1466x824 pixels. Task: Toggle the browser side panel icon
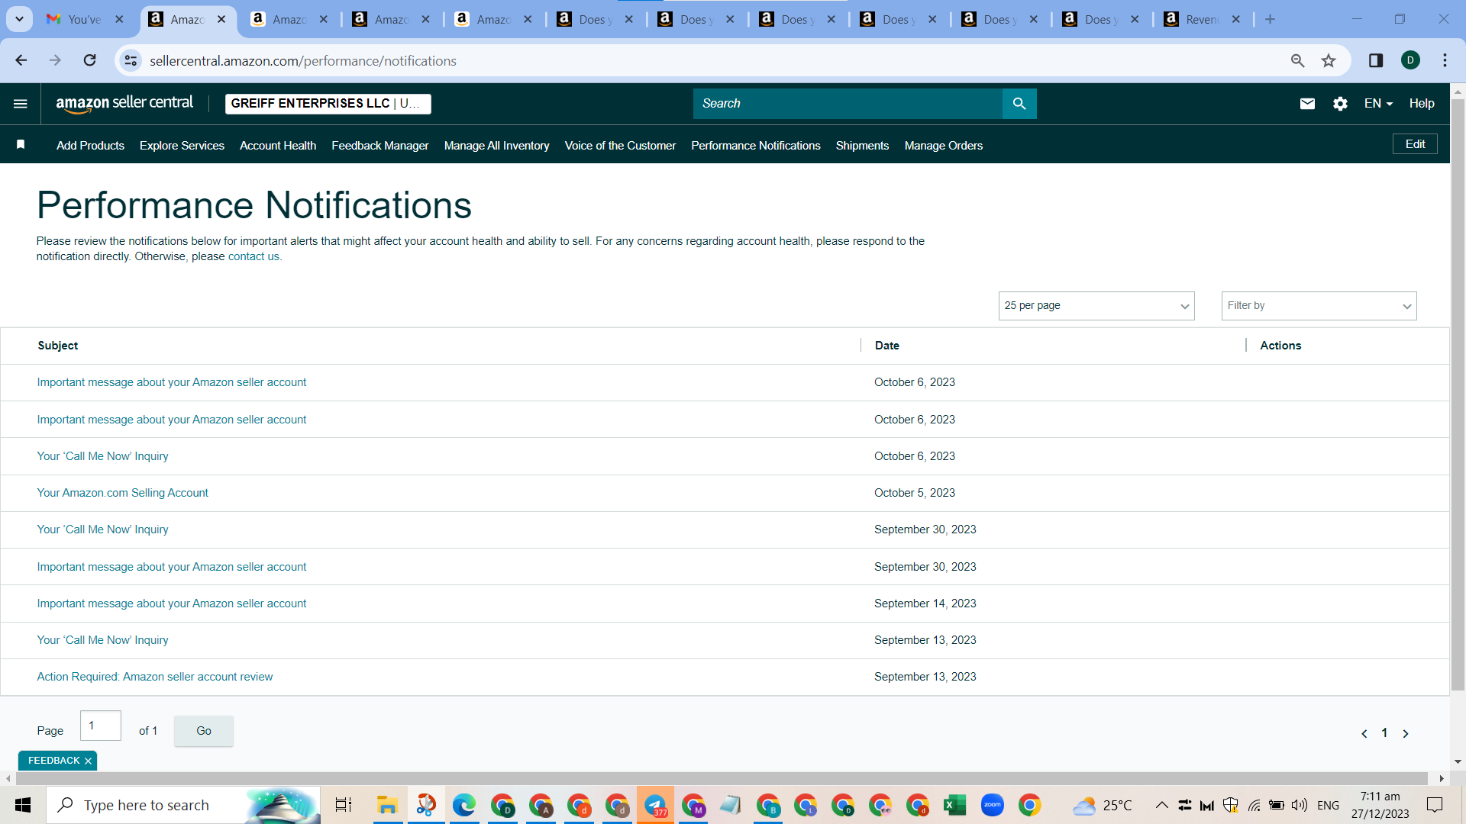click(1376, 60)
